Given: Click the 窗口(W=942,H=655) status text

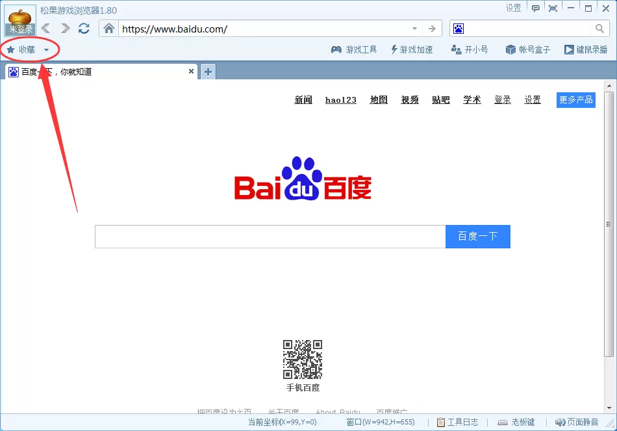Looking at the screenshot, I should [x=381, y=423].
